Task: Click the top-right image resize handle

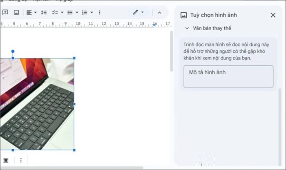Action: [74, 58]
